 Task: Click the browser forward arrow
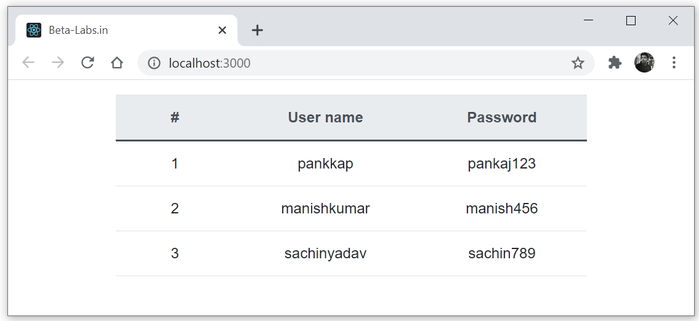(x=58, y=63)
